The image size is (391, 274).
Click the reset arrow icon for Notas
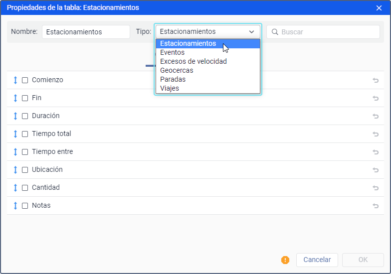[x=376, y=206]
